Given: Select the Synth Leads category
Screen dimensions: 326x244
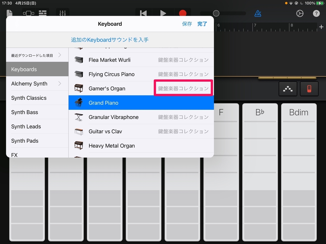Looking at the screenshot, I should [37, 127].
